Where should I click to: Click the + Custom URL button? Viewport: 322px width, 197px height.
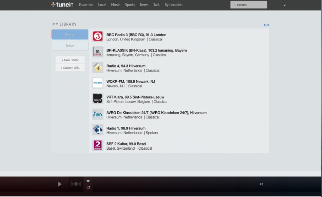pos(70,68)
